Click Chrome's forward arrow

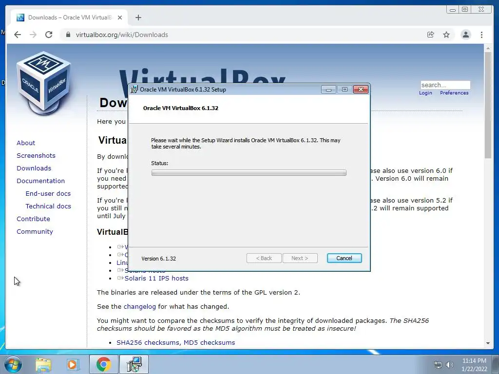point(33,35)
